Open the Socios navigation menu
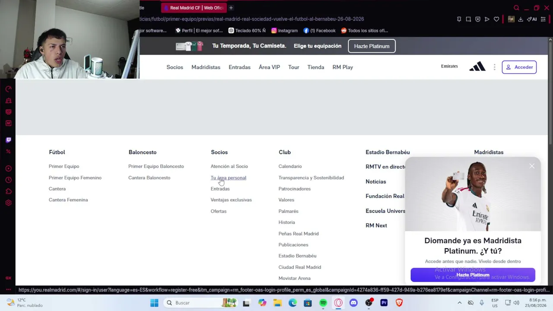553x311 pixels. tap(175, 67)
